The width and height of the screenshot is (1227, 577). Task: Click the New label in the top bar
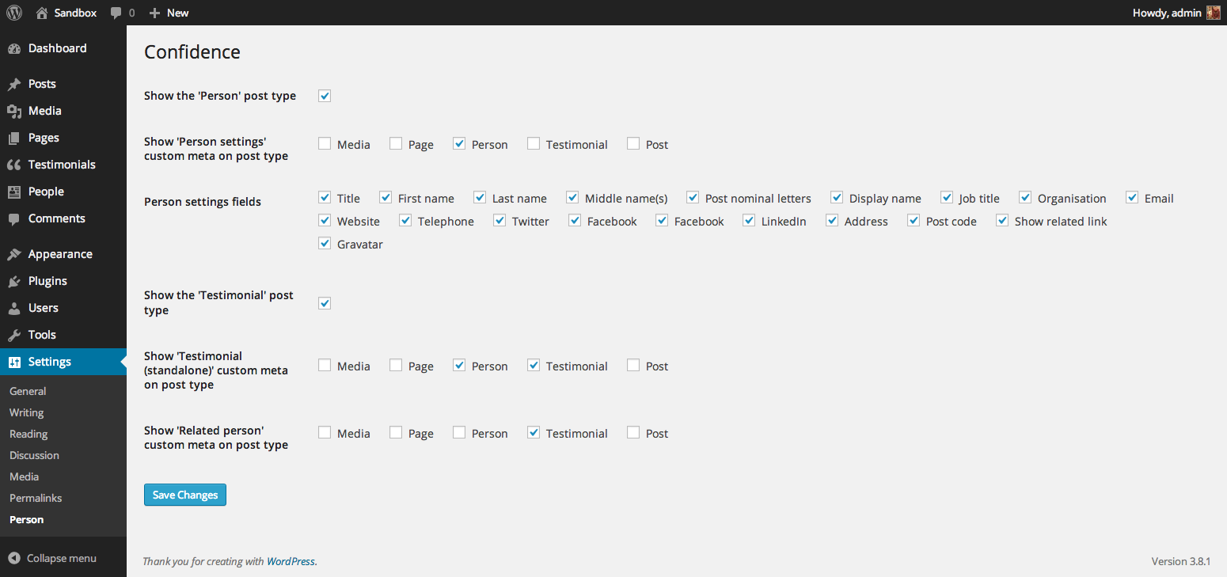coord(178,13)
